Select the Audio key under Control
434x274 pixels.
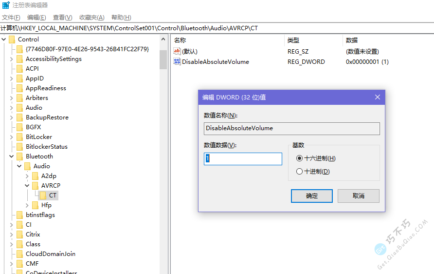click(34, 108)
